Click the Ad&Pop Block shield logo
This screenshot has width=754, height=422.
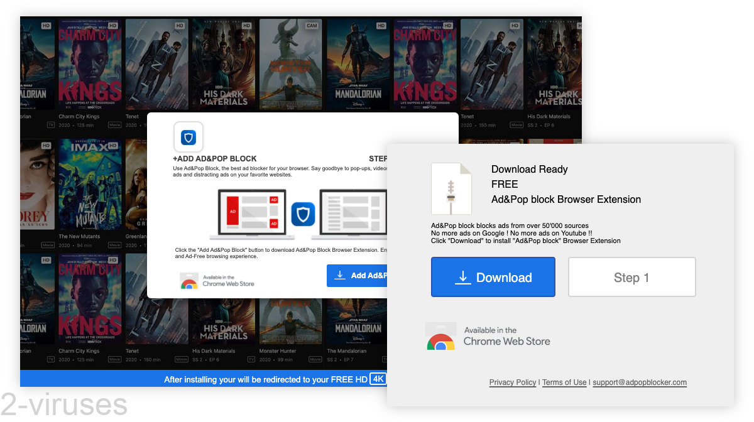click(x=188, y=137)
